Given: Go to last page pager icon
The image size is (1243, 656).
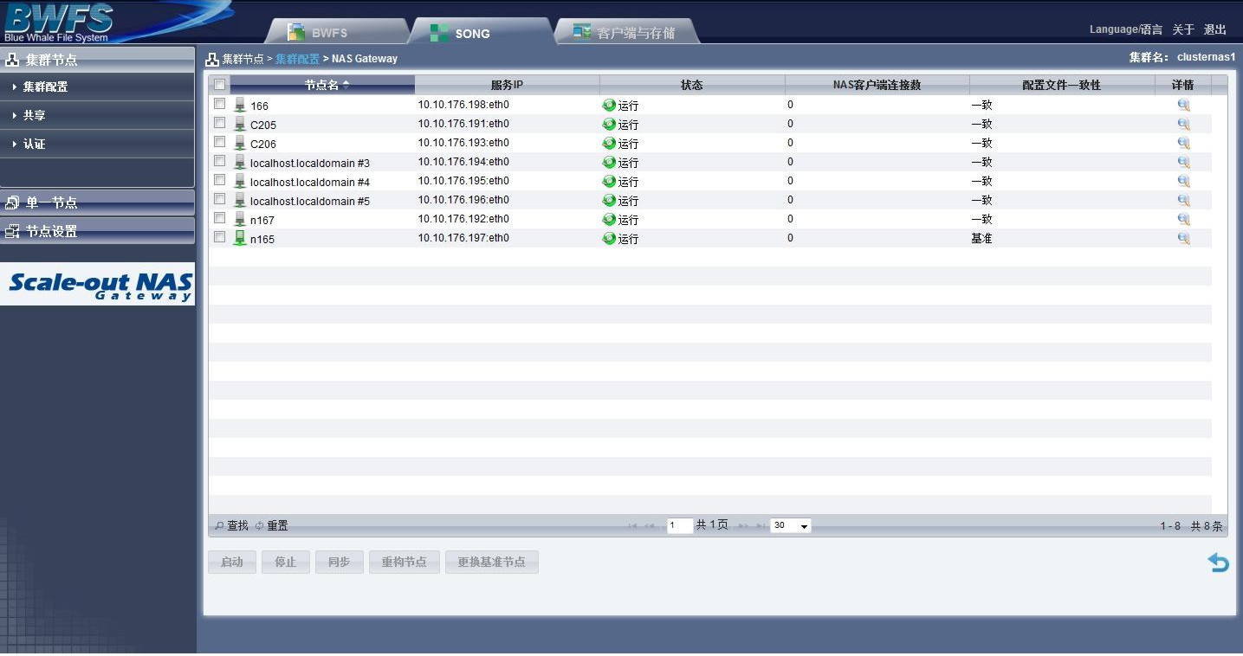Looking at the screenshot, I should point(761,526).
